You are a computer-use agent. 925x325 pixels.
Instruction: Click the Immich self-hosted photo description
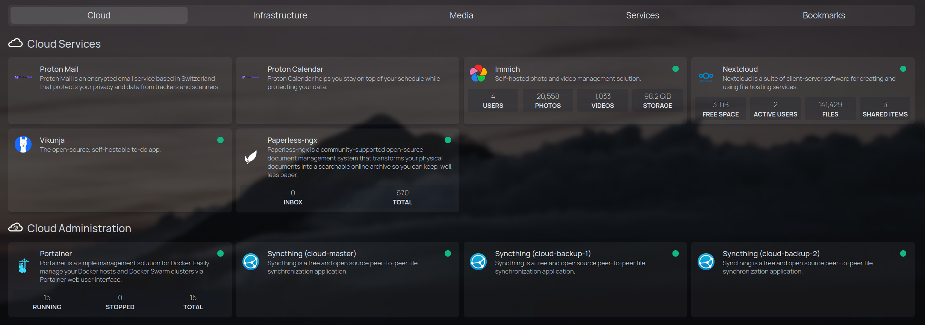[568, 79]
